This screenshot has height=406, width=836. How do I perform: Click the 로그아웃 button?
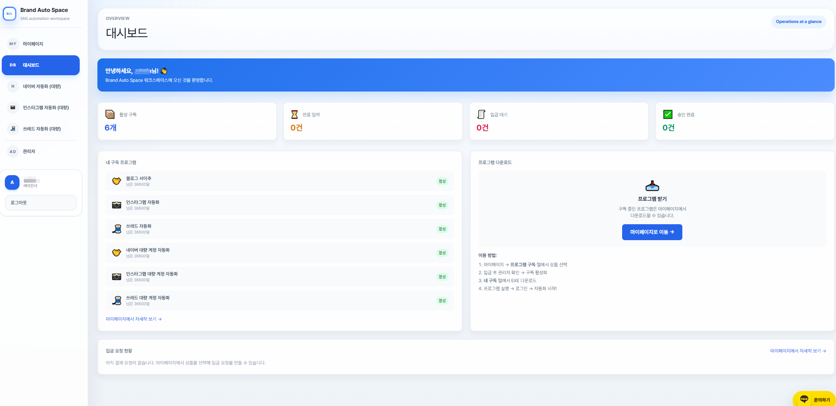click(41, 203)
